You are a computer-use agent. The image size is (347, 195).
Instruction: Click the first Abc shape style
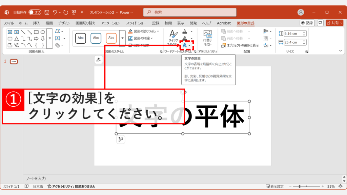80,38
